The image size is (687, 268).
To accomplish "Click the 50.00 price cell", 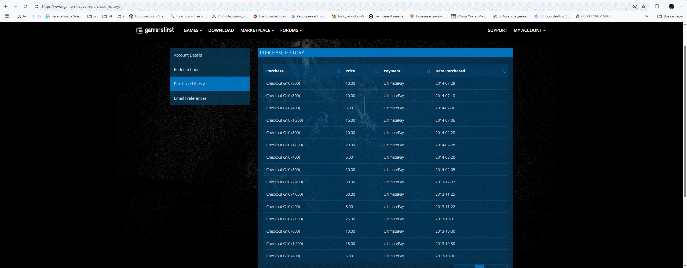I will click(350, 194).
